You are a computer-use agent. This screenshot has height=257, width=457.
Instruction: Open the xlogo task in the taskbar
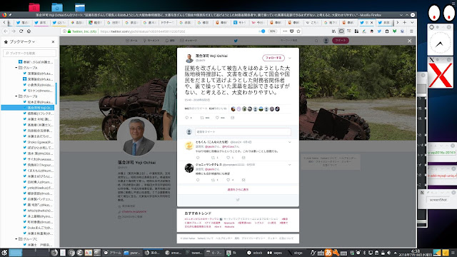(295, 253)
